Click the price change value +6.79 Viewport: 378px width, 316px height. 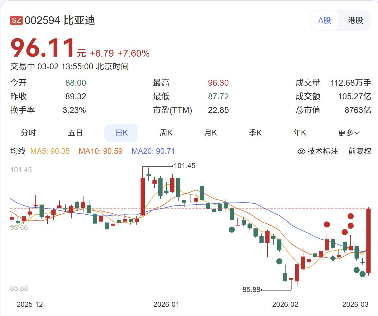click(102, 53)
